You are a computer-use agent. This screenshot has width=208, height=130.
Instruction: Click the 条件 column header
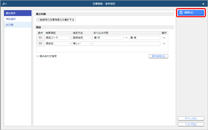pos(40,33)
